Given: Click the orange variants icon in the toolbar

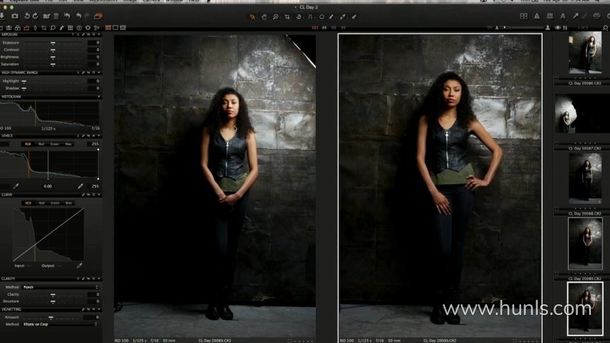Looking at the screenshot, I should 98,16.
